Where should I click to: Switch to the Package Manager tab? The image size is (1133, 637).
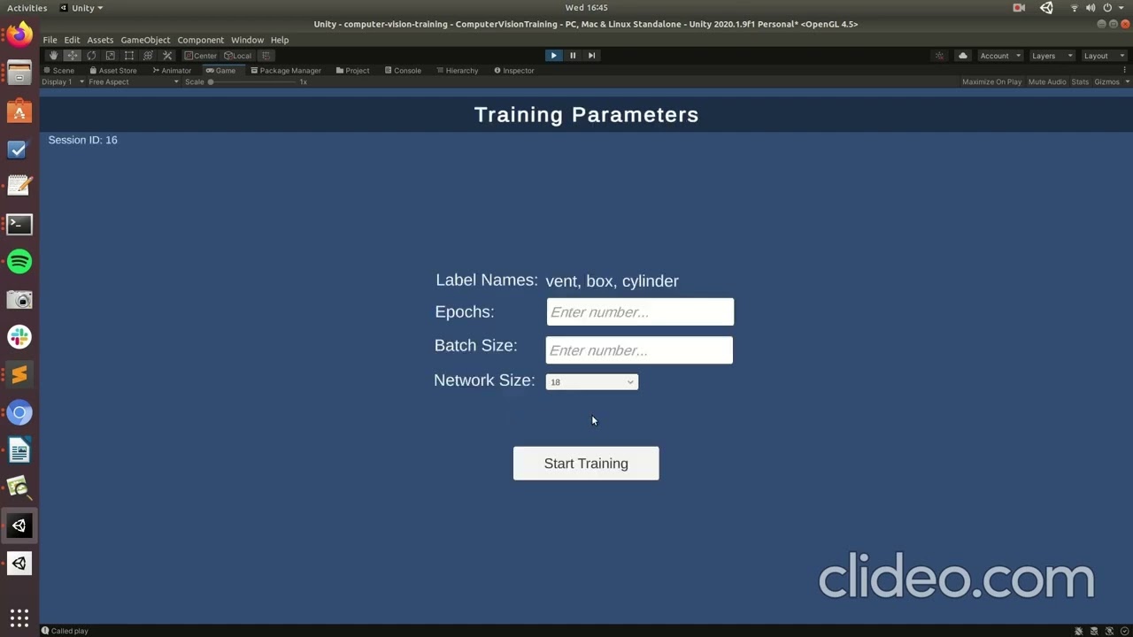tap(286, 71)
